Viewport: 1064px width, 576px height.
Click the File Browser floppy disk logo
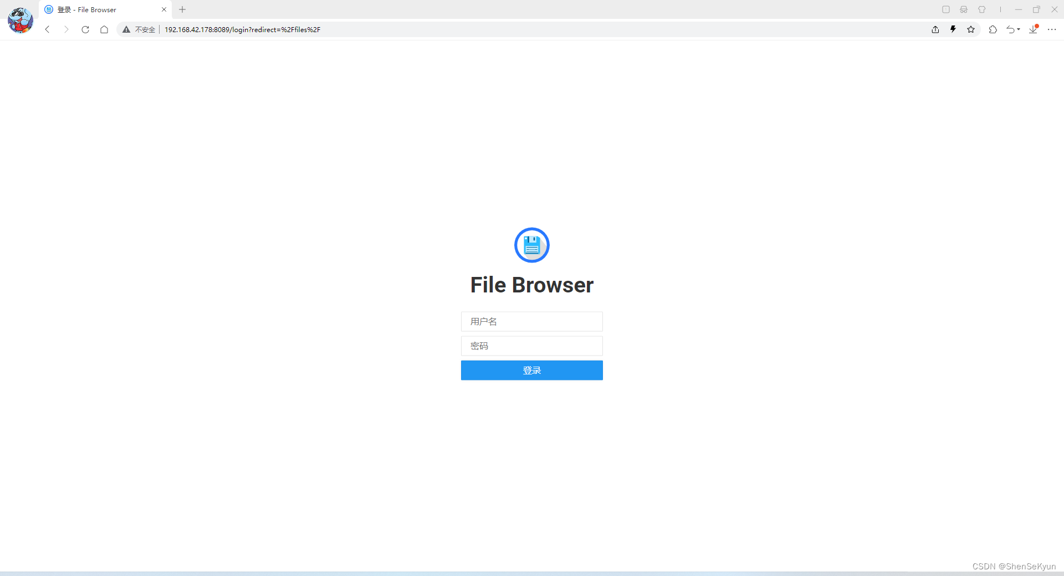coord(531,245)
